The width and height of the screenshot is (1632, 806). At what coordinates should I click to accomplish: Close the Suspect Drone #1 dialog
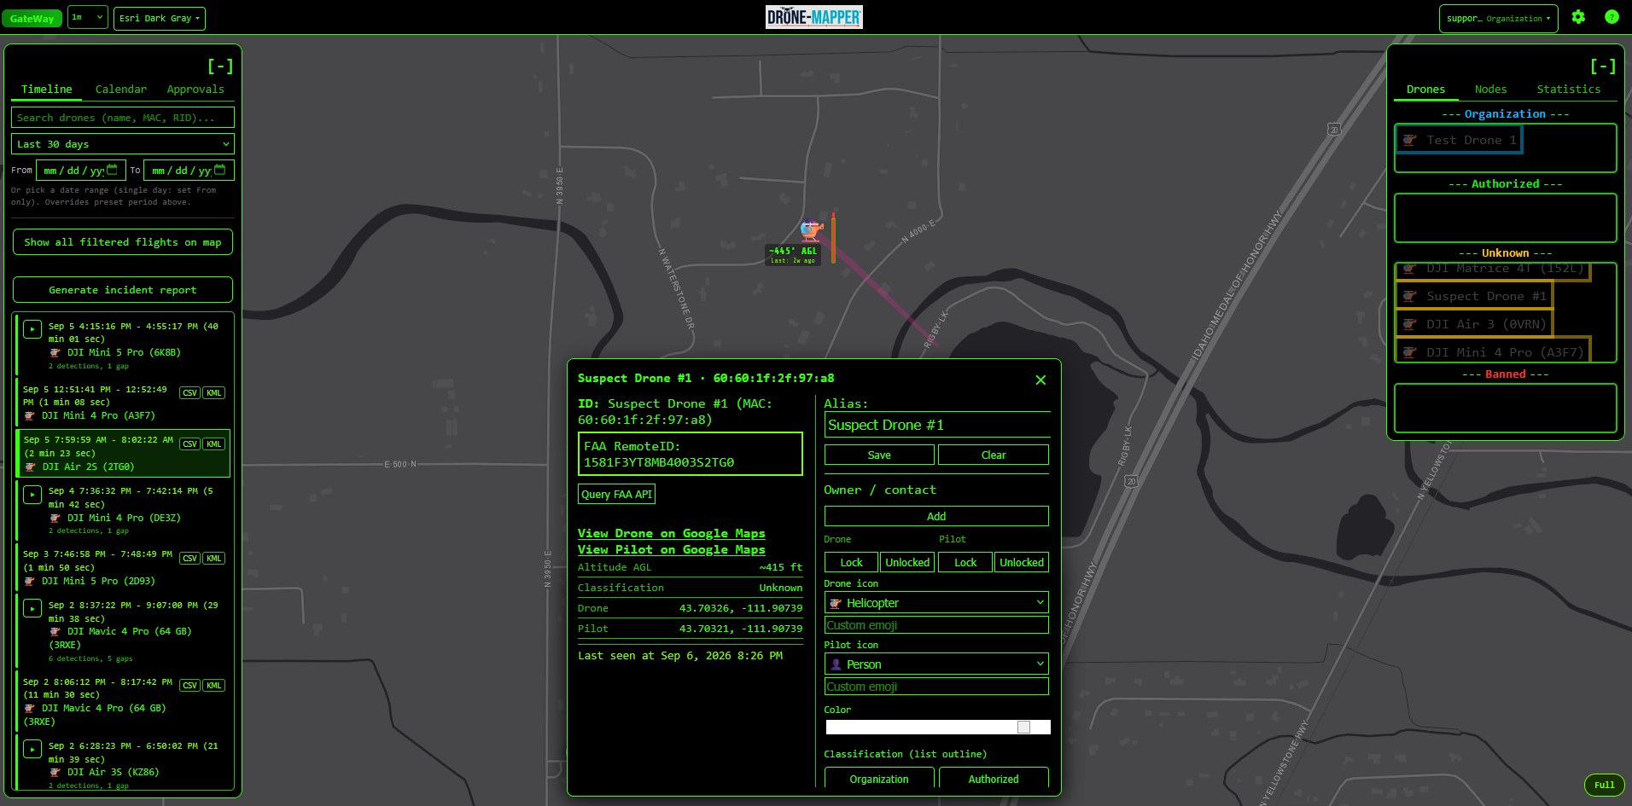point(1040,380)
